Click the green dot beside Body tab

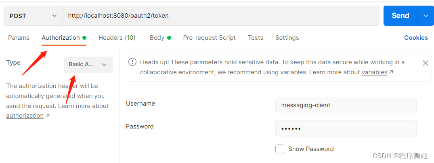[169, 38]
